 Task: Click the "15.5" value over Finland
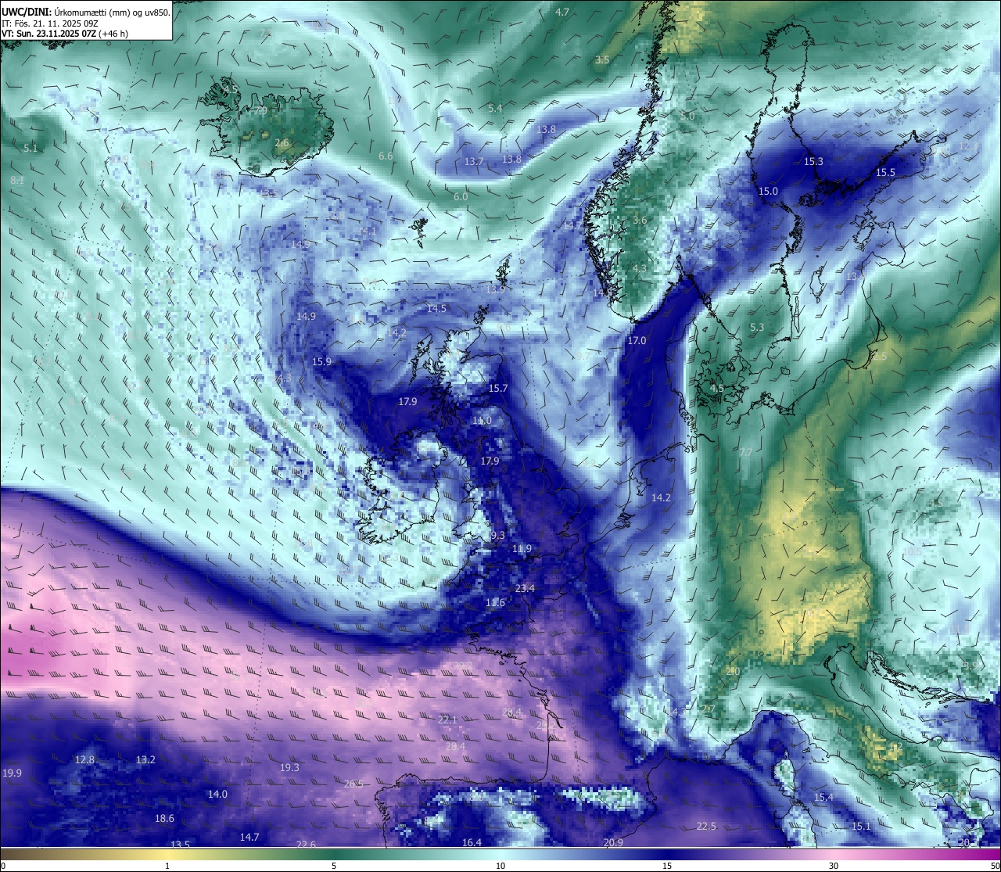pyautogui.click(x=885, y=172)
